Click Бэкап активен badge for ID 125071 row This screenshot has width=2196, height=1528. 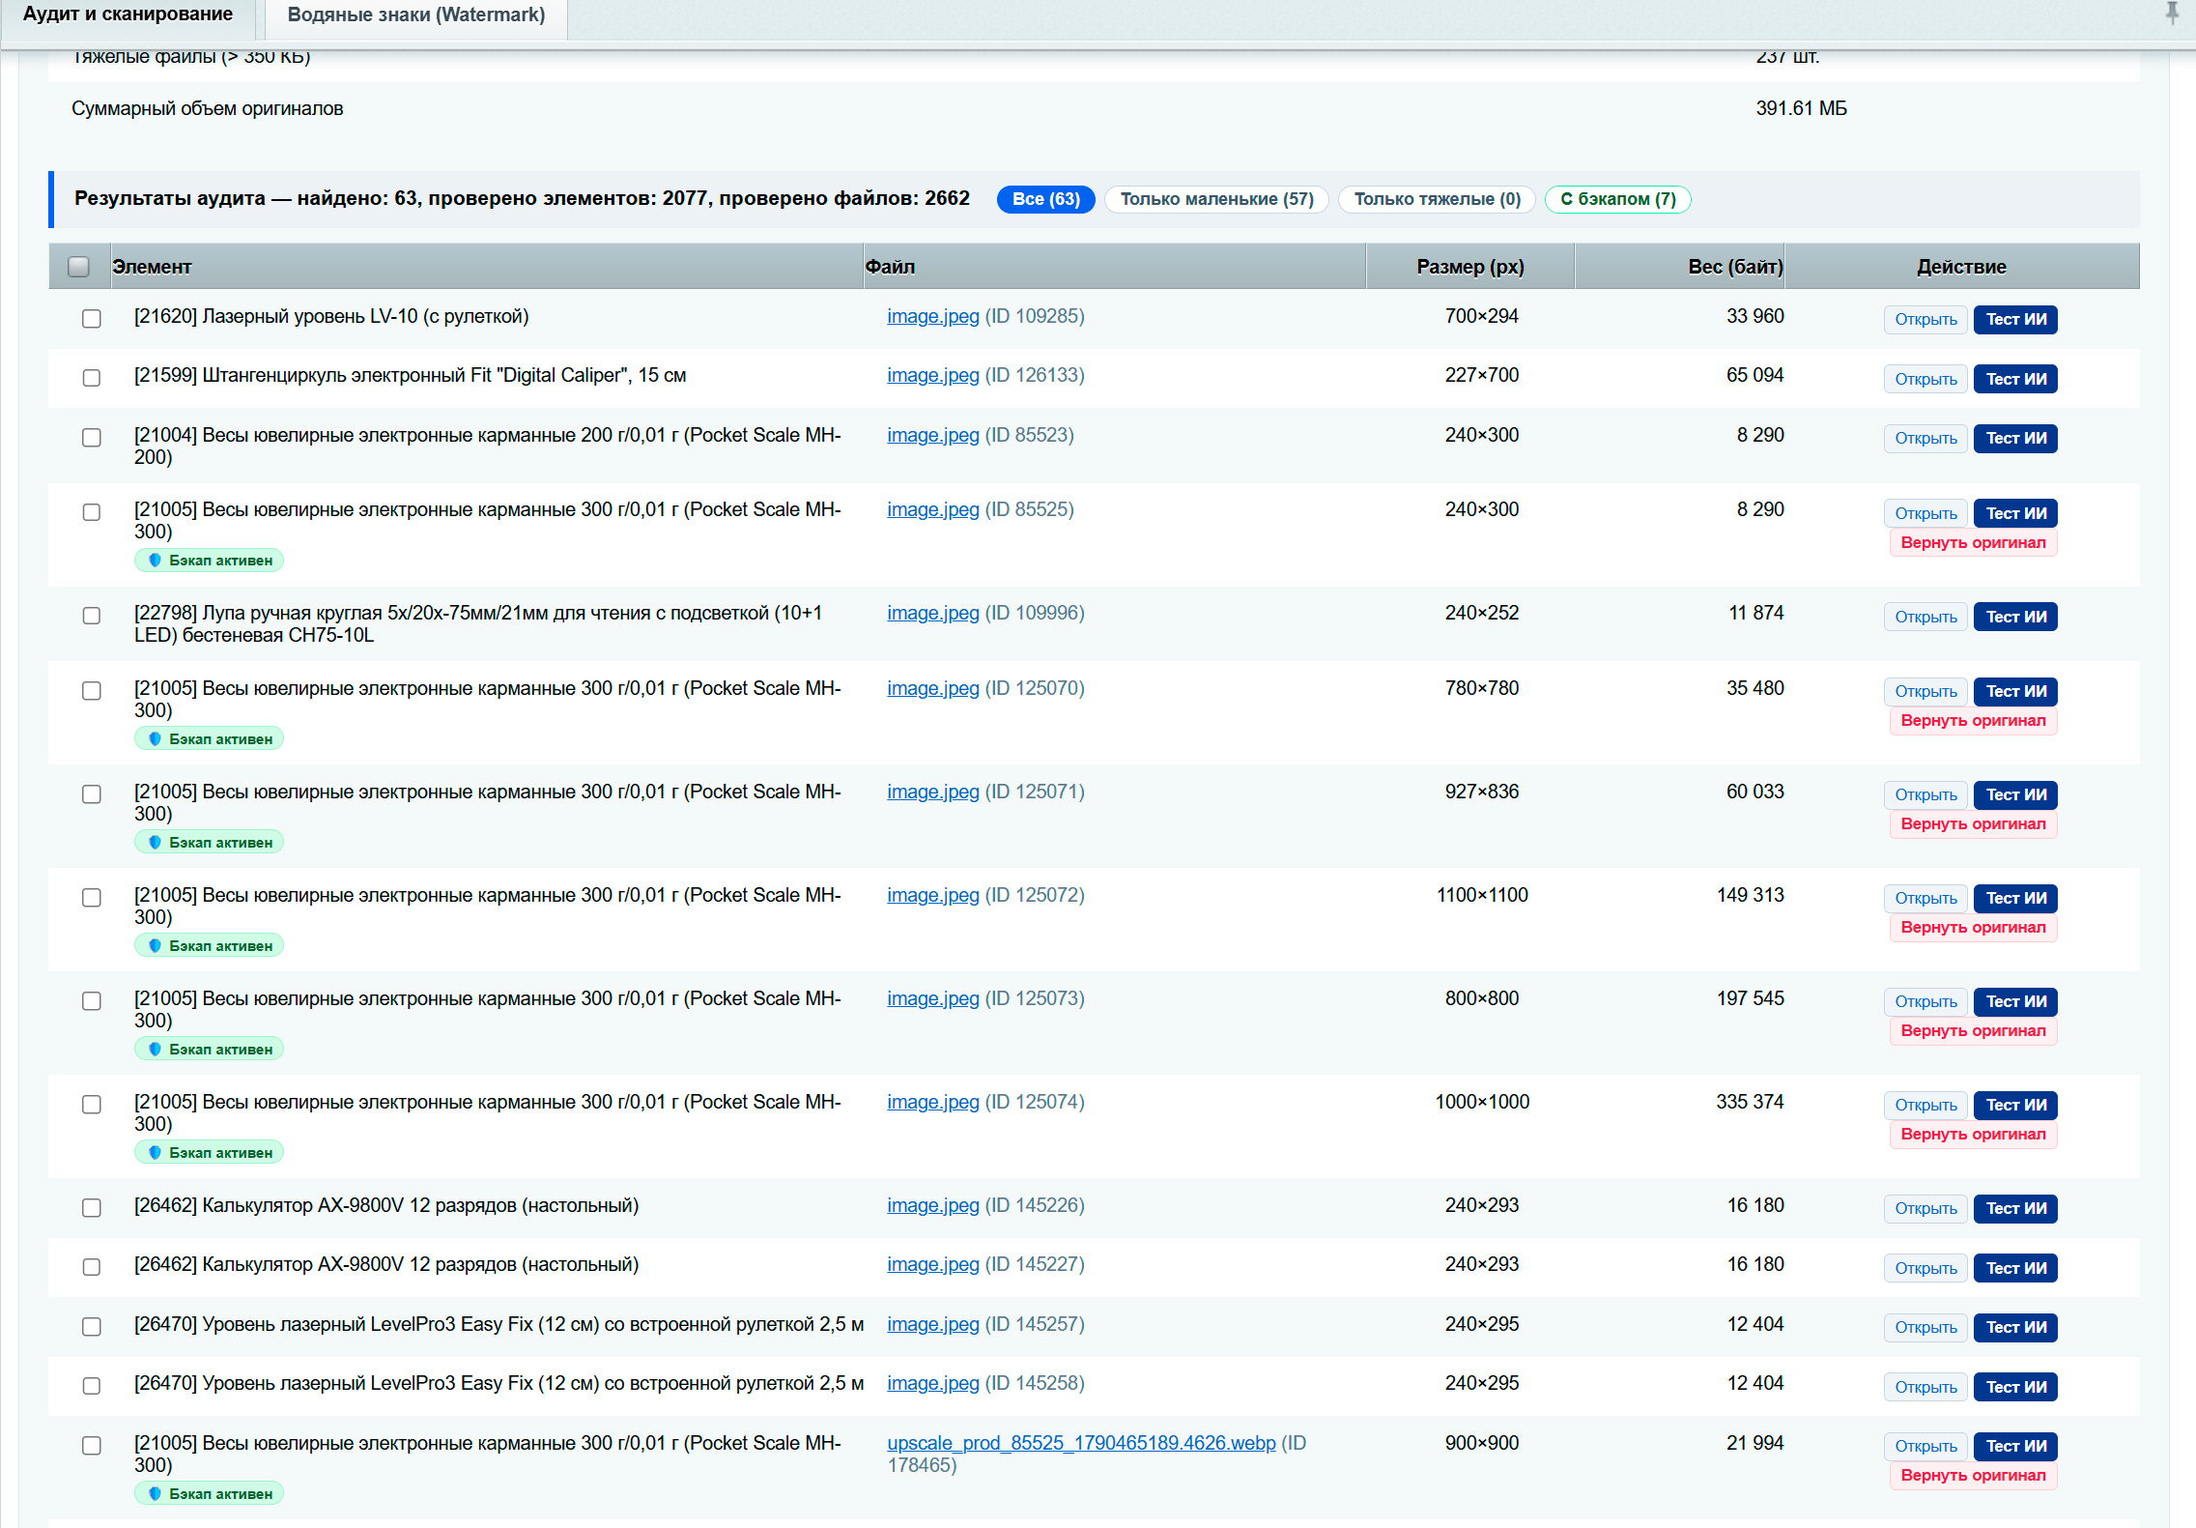click(209, 843)
